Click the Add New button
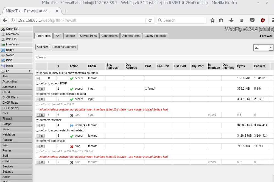 click(43, 47)
